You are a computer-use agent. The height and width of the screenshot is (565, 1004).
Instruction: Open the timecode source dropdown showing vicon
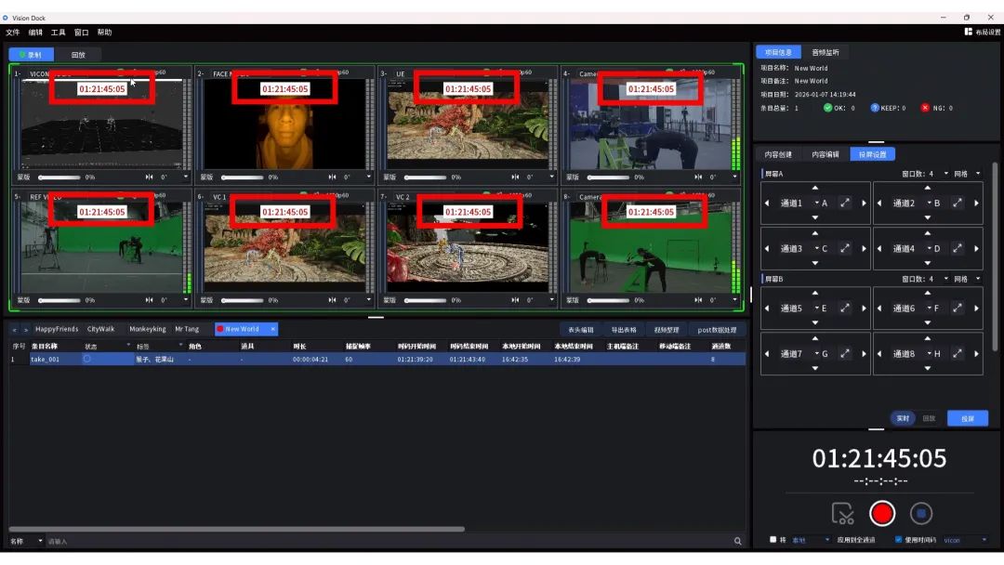(965, 540)
